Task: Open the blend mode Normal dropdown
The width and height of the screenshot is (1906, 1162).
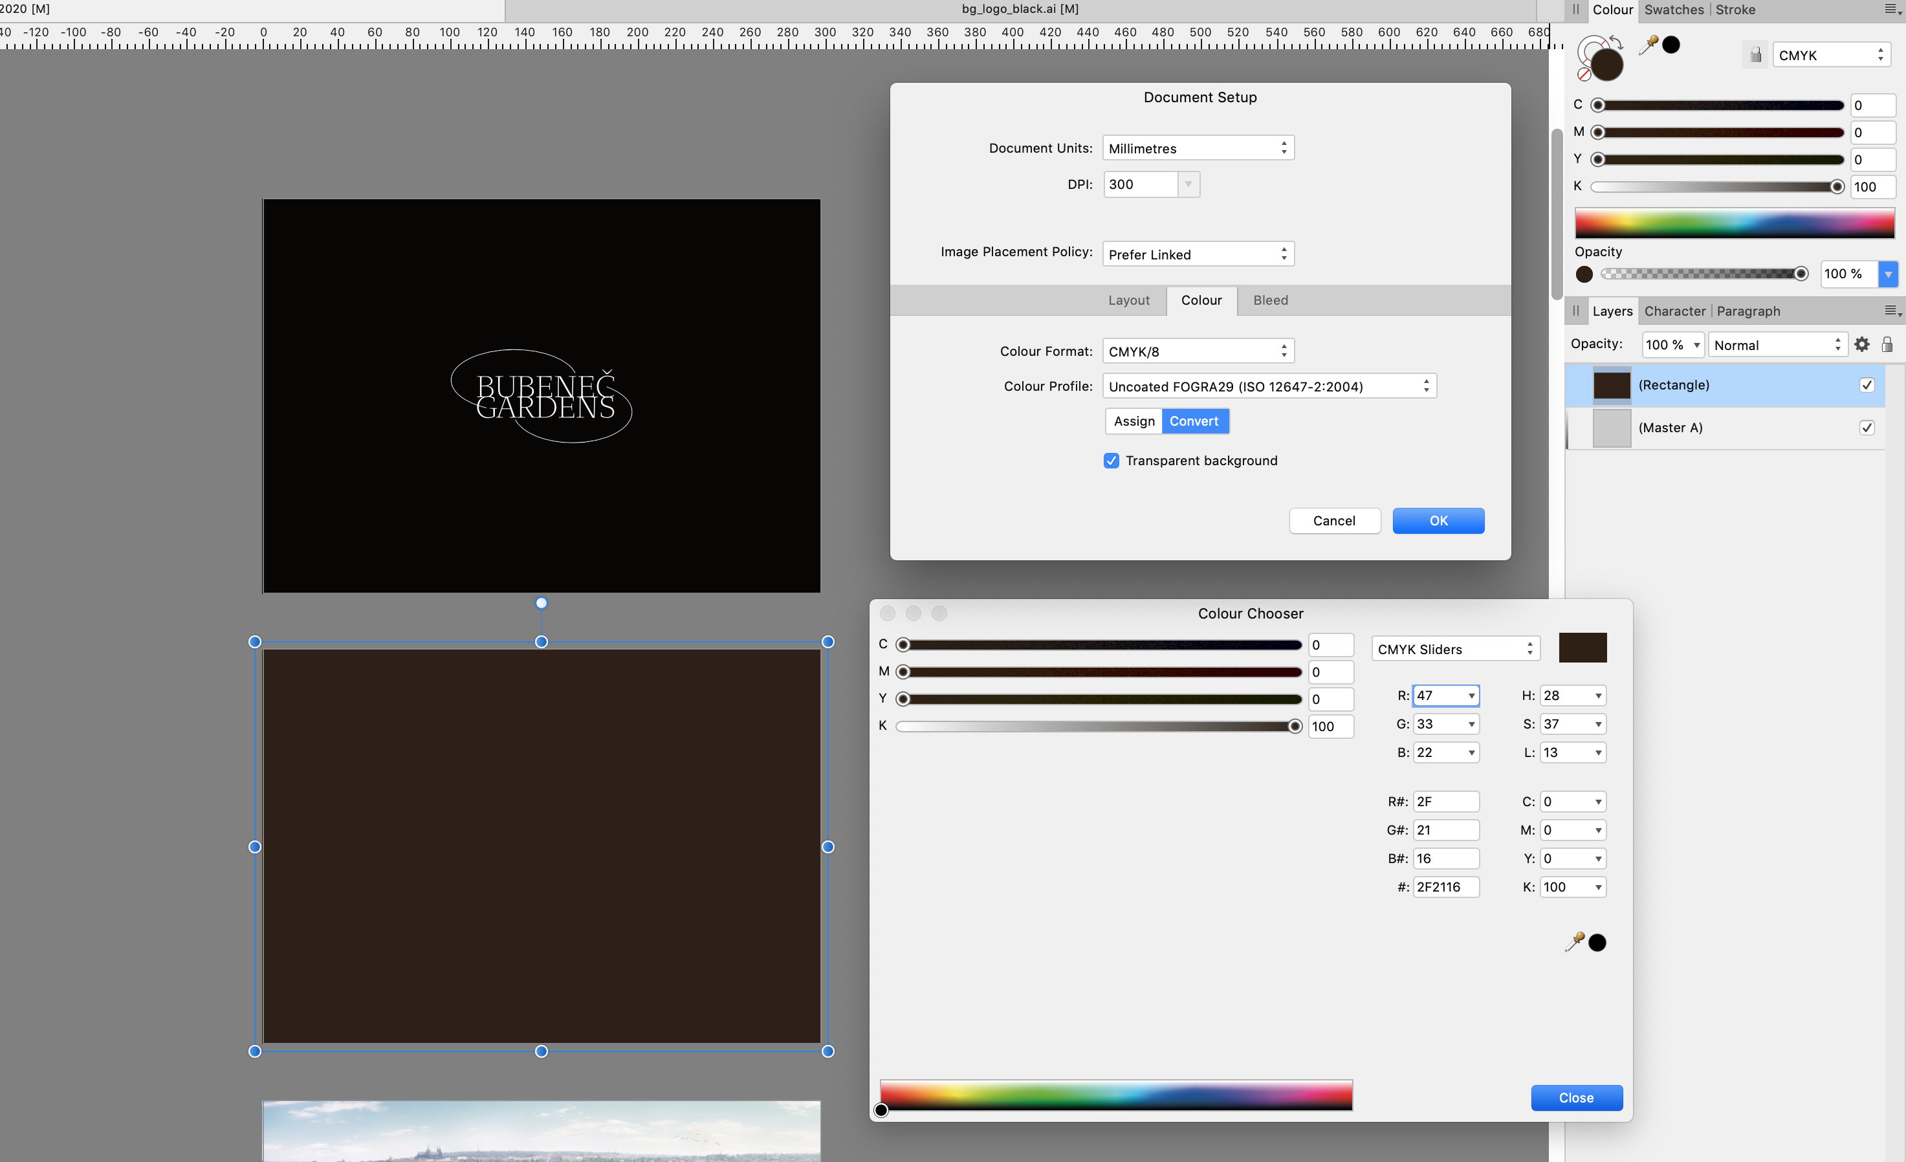Action: 1778,345
